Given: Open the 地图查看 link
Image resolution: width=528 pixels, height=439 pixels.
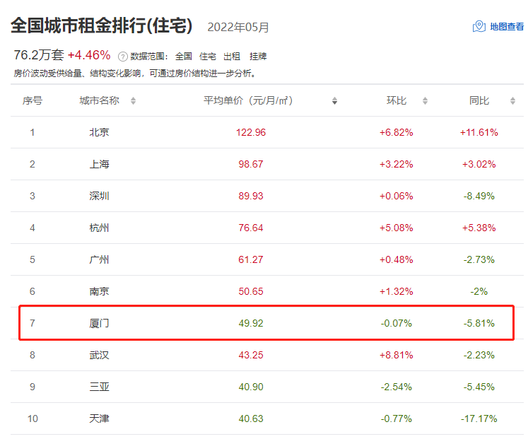Looking at the screenshot, I should coord(507,27).
